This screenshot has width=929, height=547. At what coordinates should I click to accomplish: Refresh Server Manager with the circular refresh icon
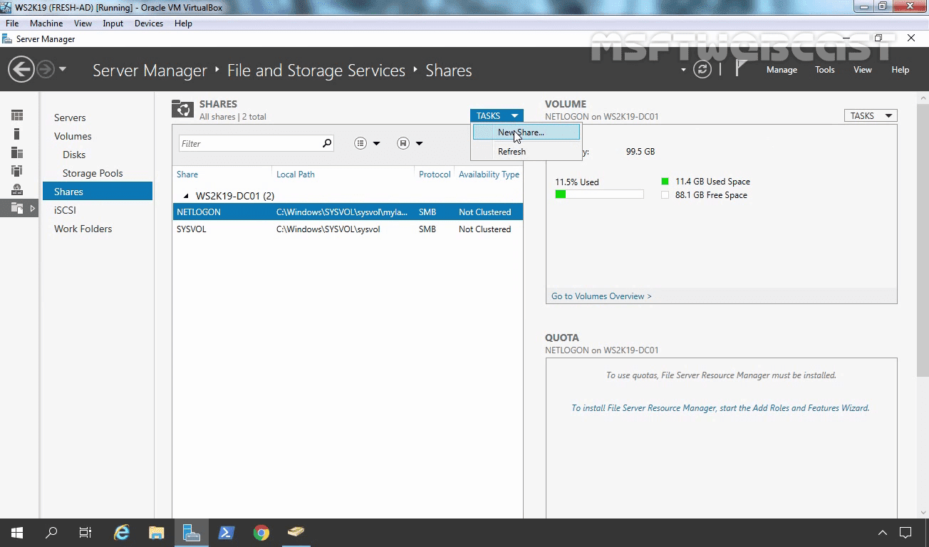(x=702, y=69)
